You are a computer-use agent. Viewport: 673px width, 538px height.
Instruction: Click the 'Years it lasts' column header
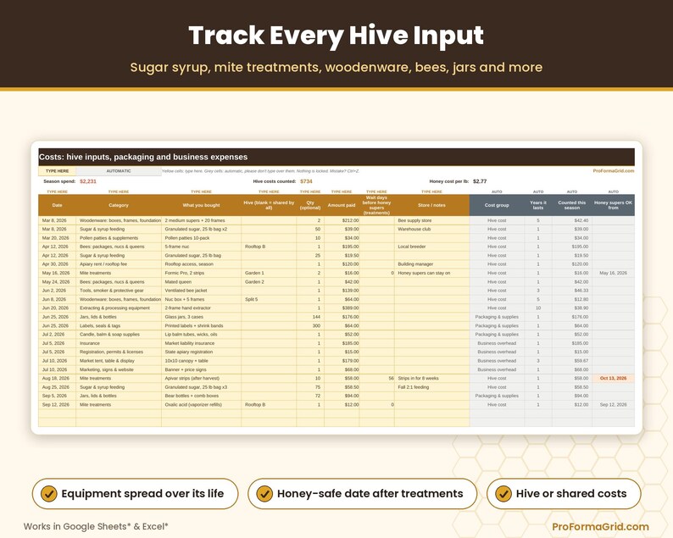coord(538,205)
